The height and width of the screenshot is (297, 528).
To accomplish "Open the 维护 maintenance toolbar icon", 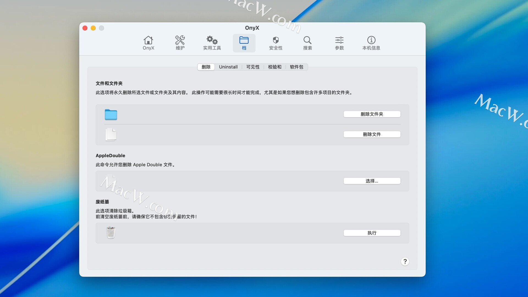I will 180,43.
